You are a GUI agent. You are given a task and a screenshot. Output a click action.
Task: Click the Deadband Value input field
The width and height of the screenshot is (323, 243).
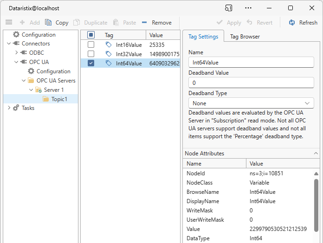click(251, 83)
